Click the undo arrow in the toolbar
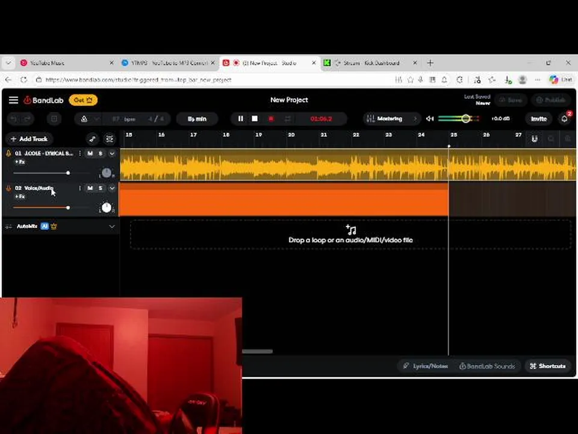578x434 pixels. point(14,119)
